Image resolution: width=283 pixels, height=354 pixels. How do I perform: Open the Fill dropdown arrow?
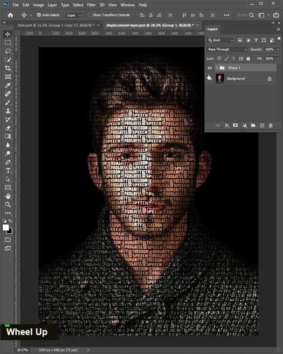278,59
